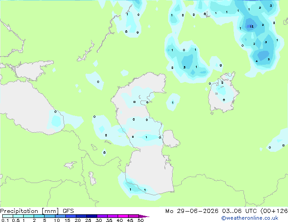Click the '0.1' legend scale label

click(x=5, y=220)
